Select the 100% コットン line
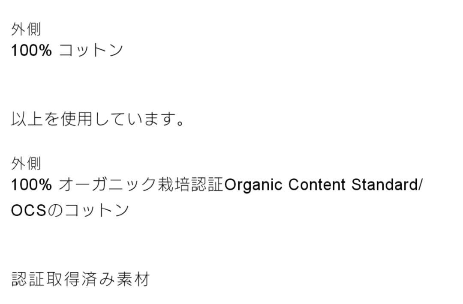This screenshot has height=304, width=463. 67,50
